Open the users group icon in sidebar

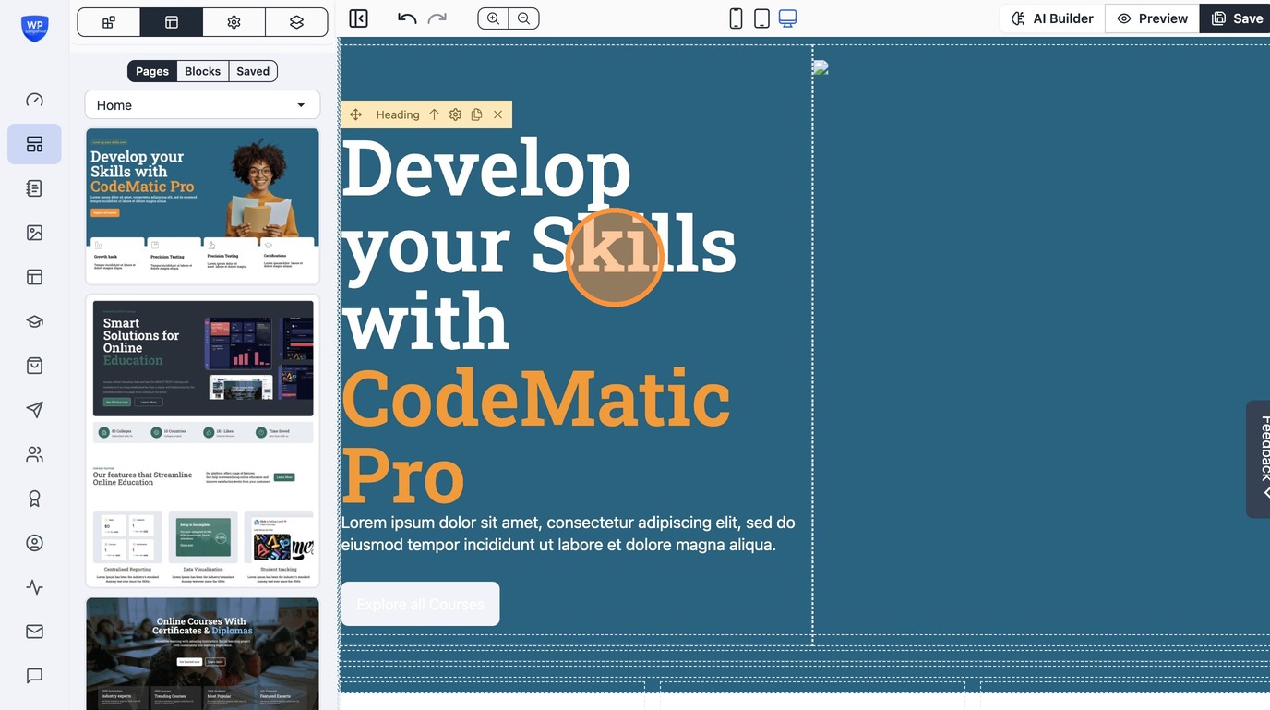(34, 454)
